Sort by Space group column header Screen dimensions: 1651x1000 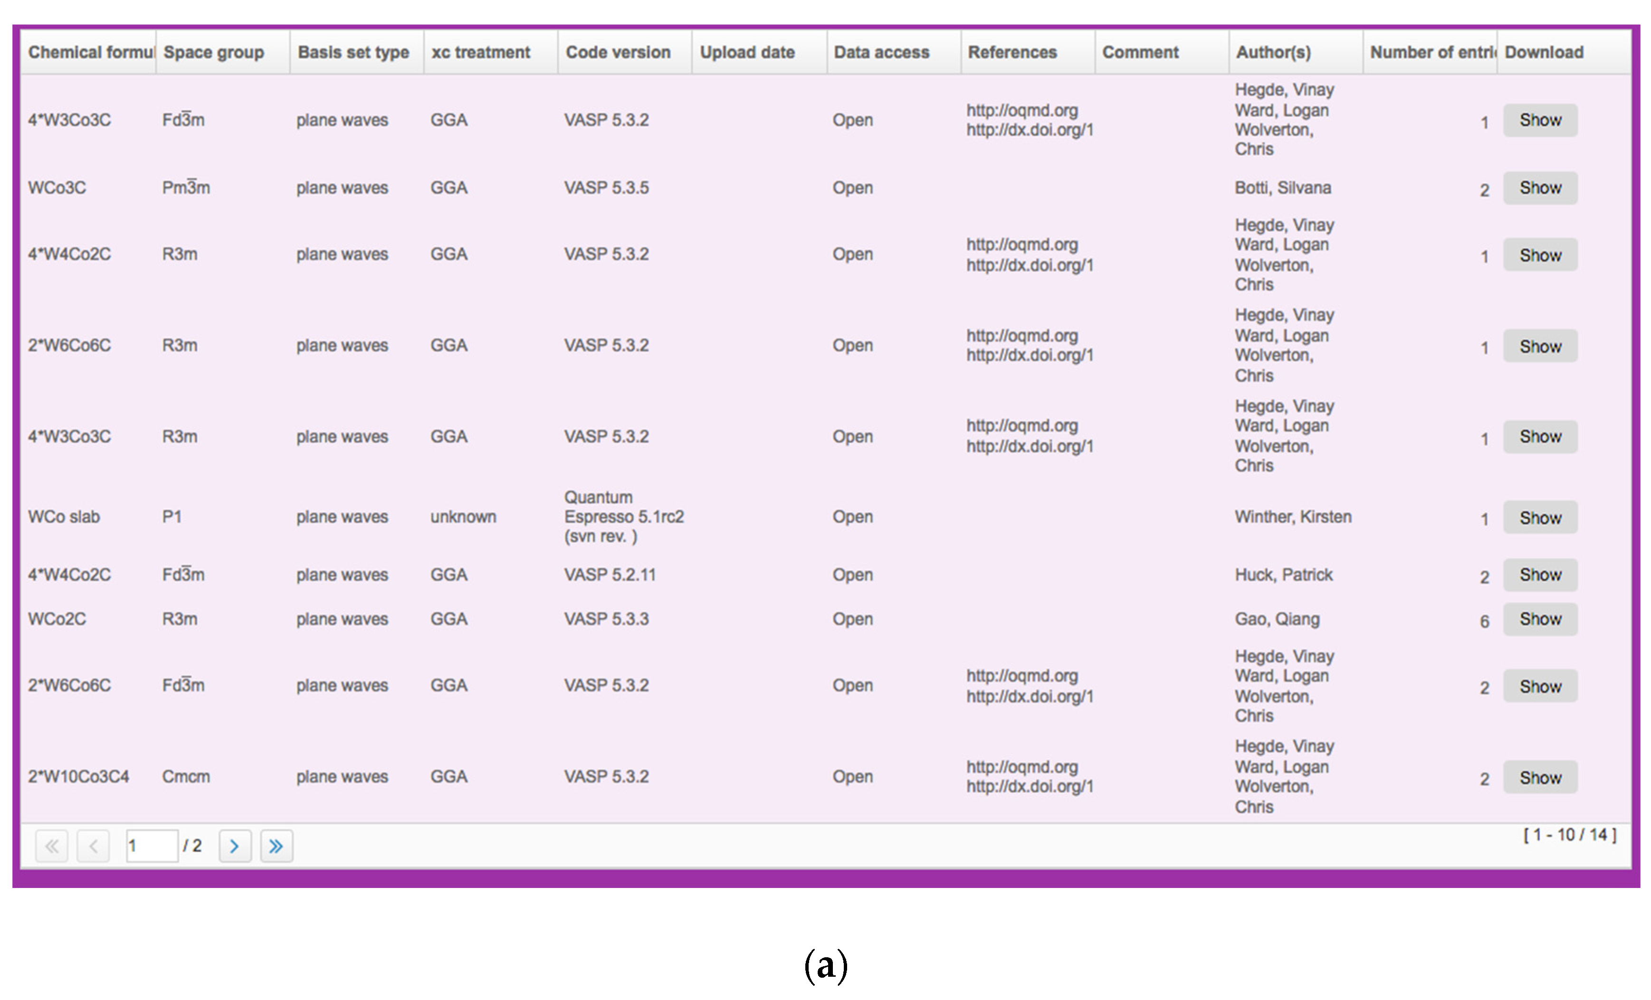point(214,52)
